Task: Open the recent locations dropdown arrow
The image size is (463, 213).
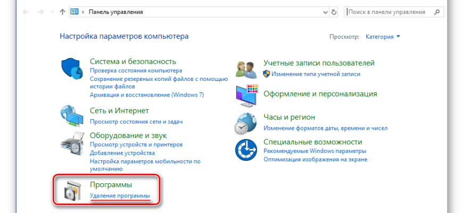Action: click(52, 12)
